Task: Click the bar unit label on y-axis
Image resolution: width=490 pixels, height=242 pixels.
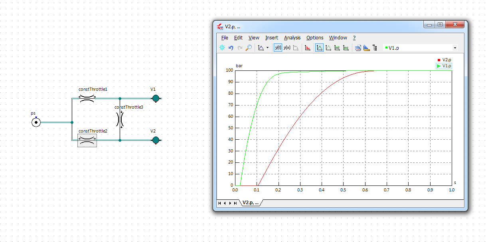Action: click(239, 66)
